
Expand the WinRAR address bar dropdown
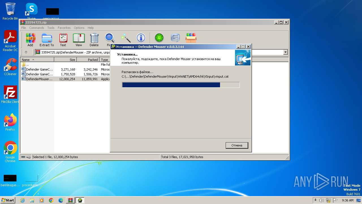tap(285, 52)
